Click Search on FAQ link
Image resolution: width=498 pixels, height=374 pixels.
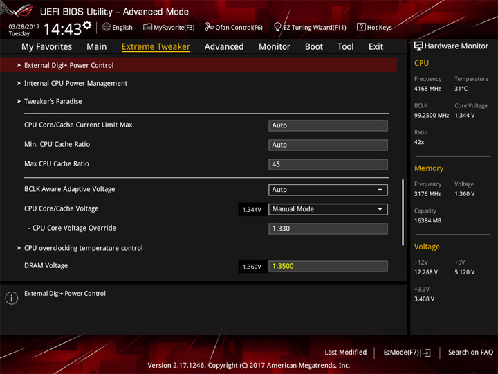click(471, 353)
